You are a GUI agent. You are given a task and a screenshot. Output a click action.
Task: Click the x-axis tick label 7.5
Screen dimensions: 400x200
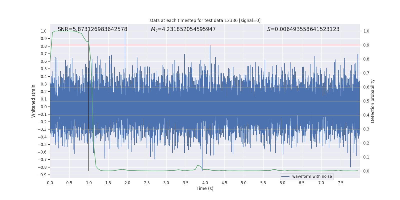[340, 183]
